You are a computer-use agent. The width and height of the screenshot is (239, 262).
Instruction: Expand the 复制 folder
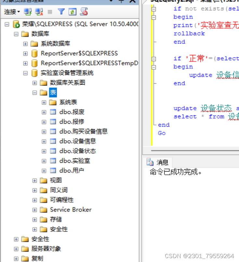(x=16, y=259)
